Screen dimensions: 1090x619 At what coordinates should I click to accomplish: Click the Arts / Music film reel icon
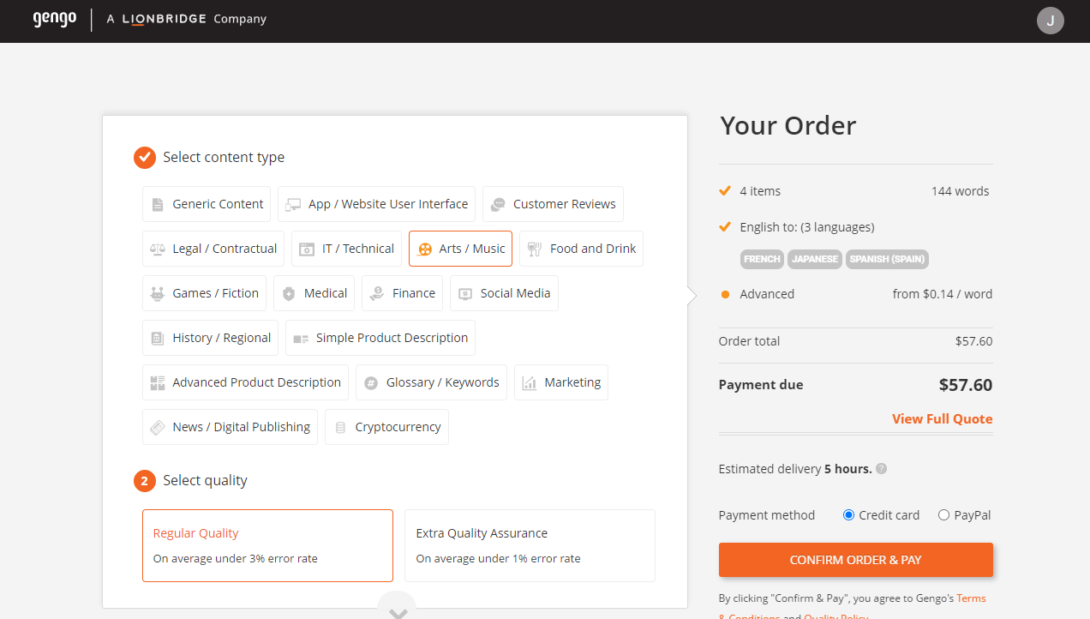426,248
